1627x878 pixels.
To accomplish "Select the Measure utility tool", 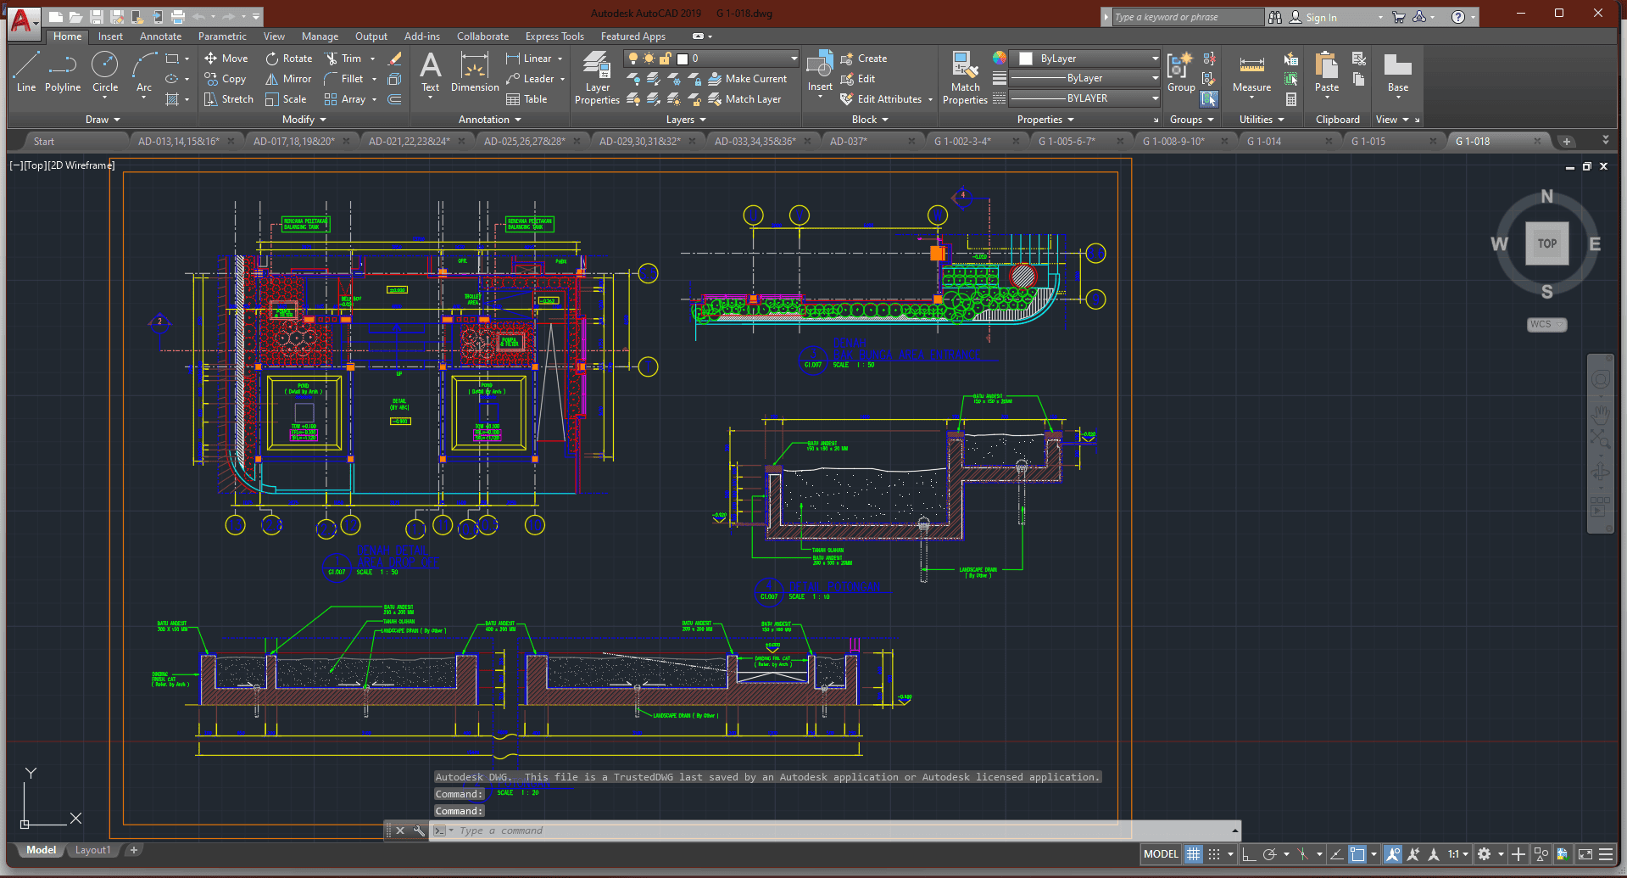I will click(1251, 73).
